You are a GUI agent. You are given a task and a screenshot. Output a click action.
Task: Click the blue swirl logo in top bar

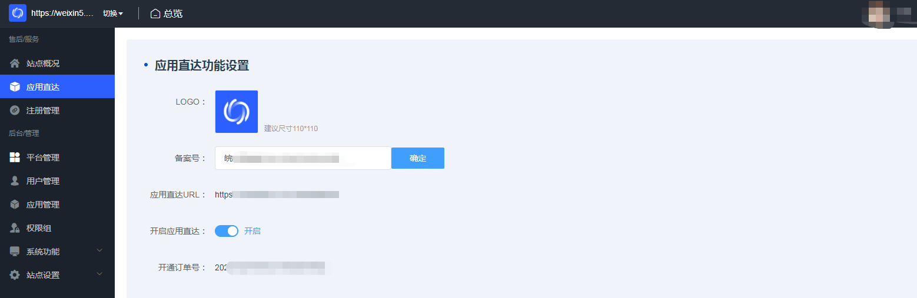click(18, 13)
